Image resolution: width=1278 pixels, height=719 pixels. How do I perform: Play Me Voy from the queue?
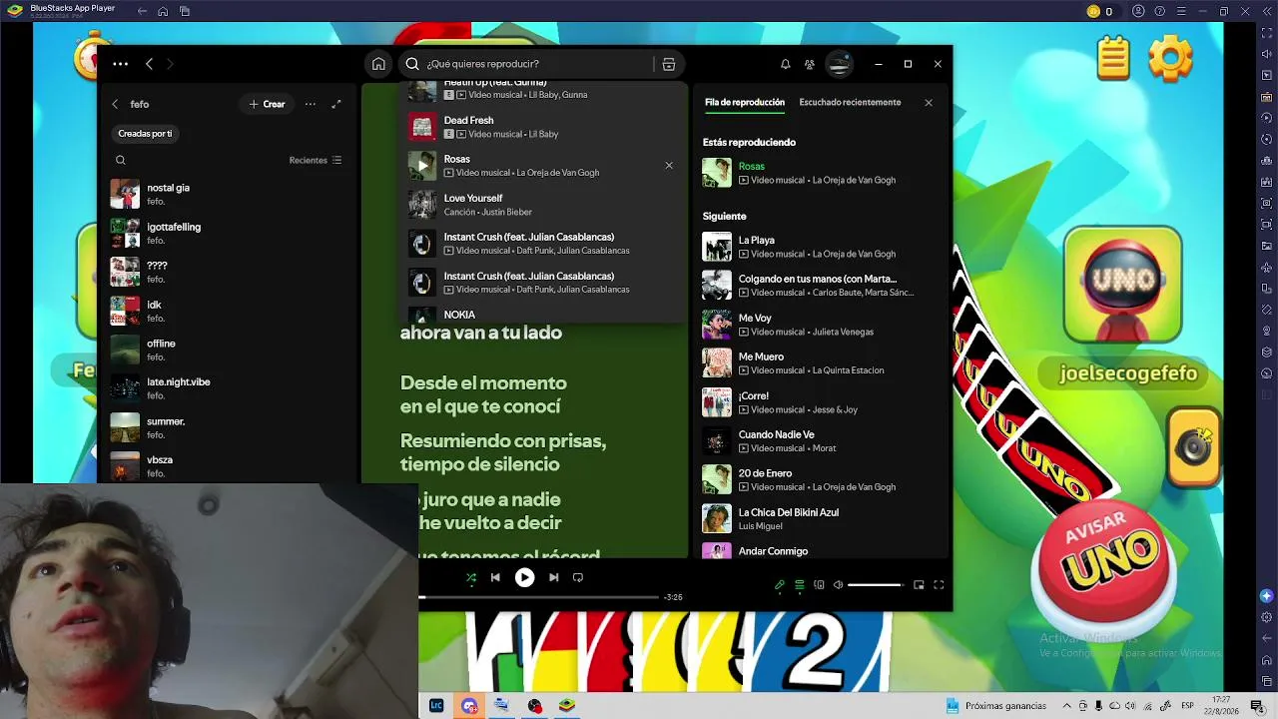(x=819, y=325)
